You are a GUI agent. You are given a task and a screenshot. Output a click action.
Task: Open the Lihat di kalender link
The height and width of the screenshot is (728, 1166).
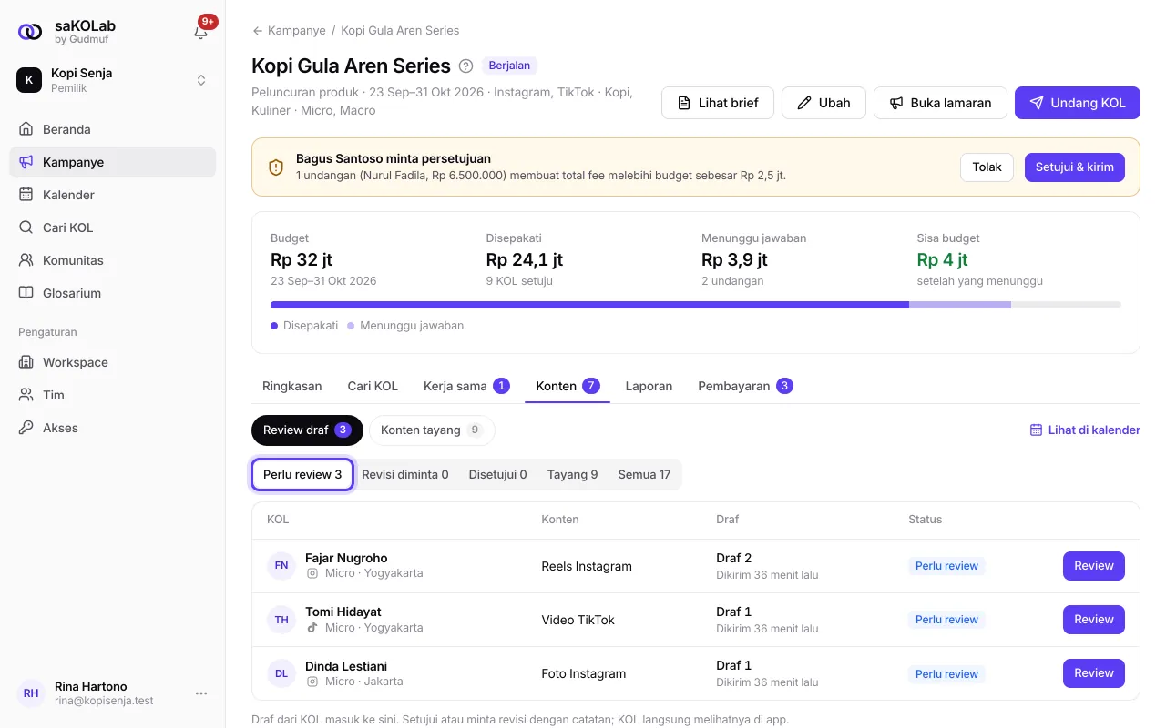[1085, 430]
